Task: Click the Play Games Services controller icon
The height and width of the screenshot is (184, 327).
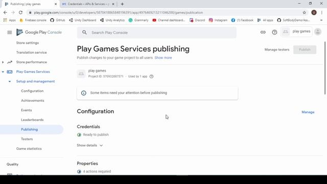Action: click(x=10, y=72)
